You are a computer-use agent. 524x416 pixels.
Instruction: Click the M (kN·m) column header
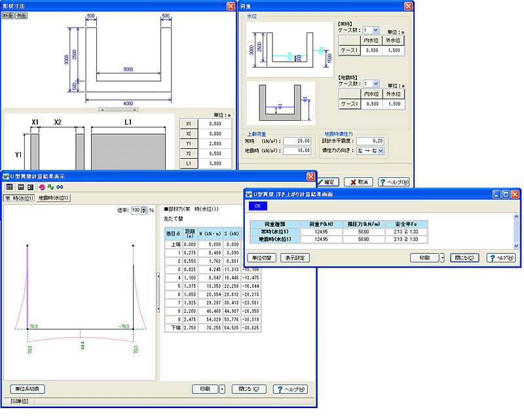(x=210, y=234)
